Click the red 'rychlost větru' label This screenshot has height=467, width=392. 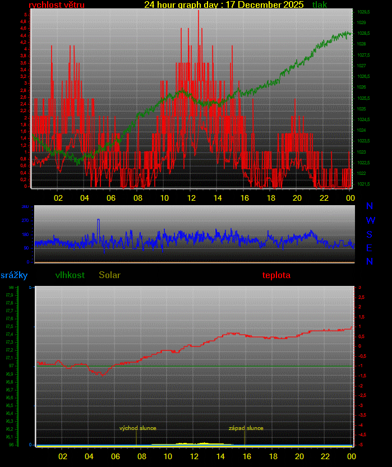(57, 5)
